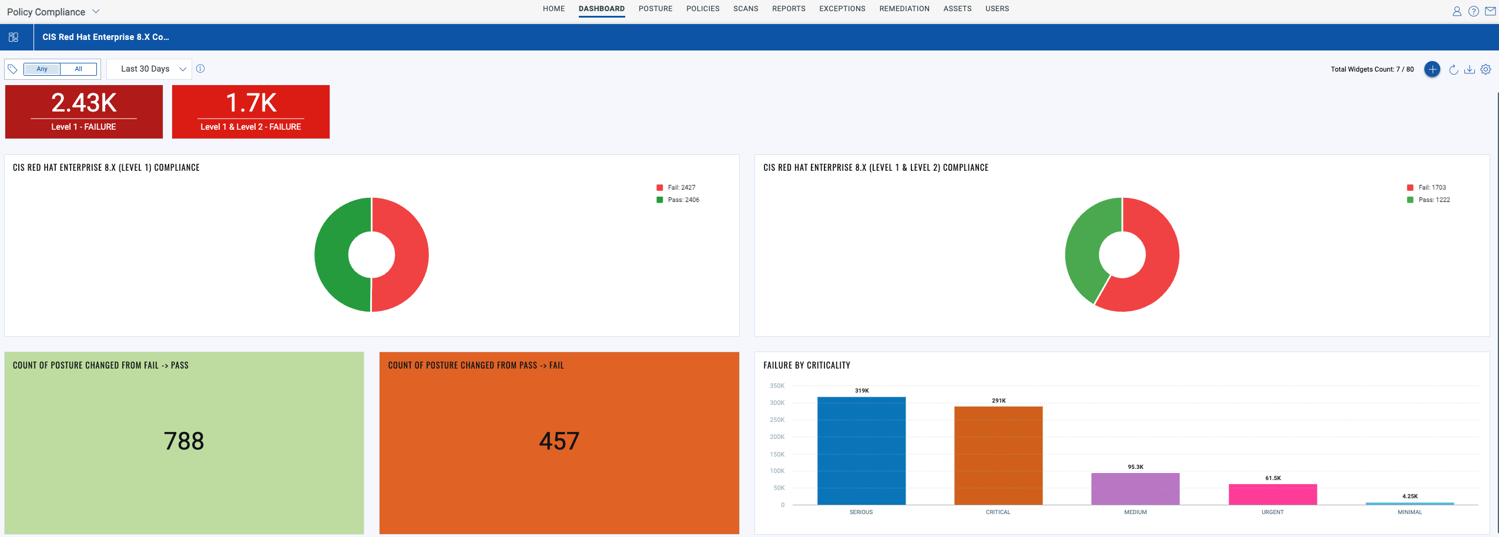Open the help icon in top-right

(x=1473, y=11)
